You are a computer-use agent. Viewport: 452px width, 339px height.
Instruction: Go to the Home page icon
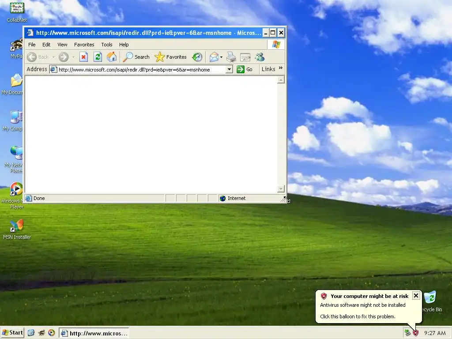coord(112,57)
